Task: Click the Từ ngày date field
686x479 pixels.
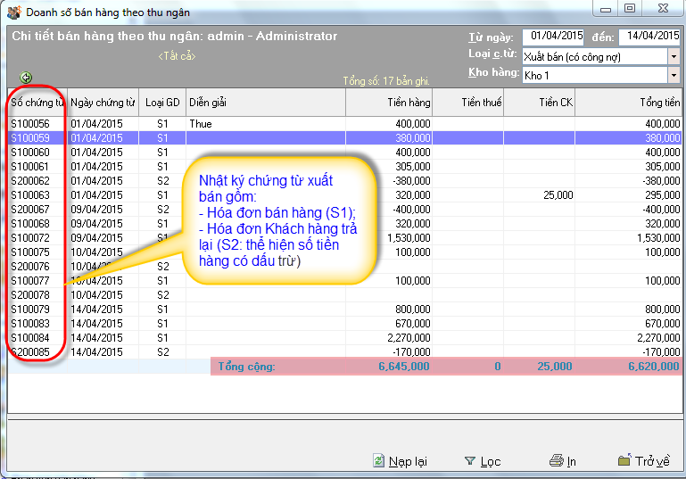Action: [553, 37]
